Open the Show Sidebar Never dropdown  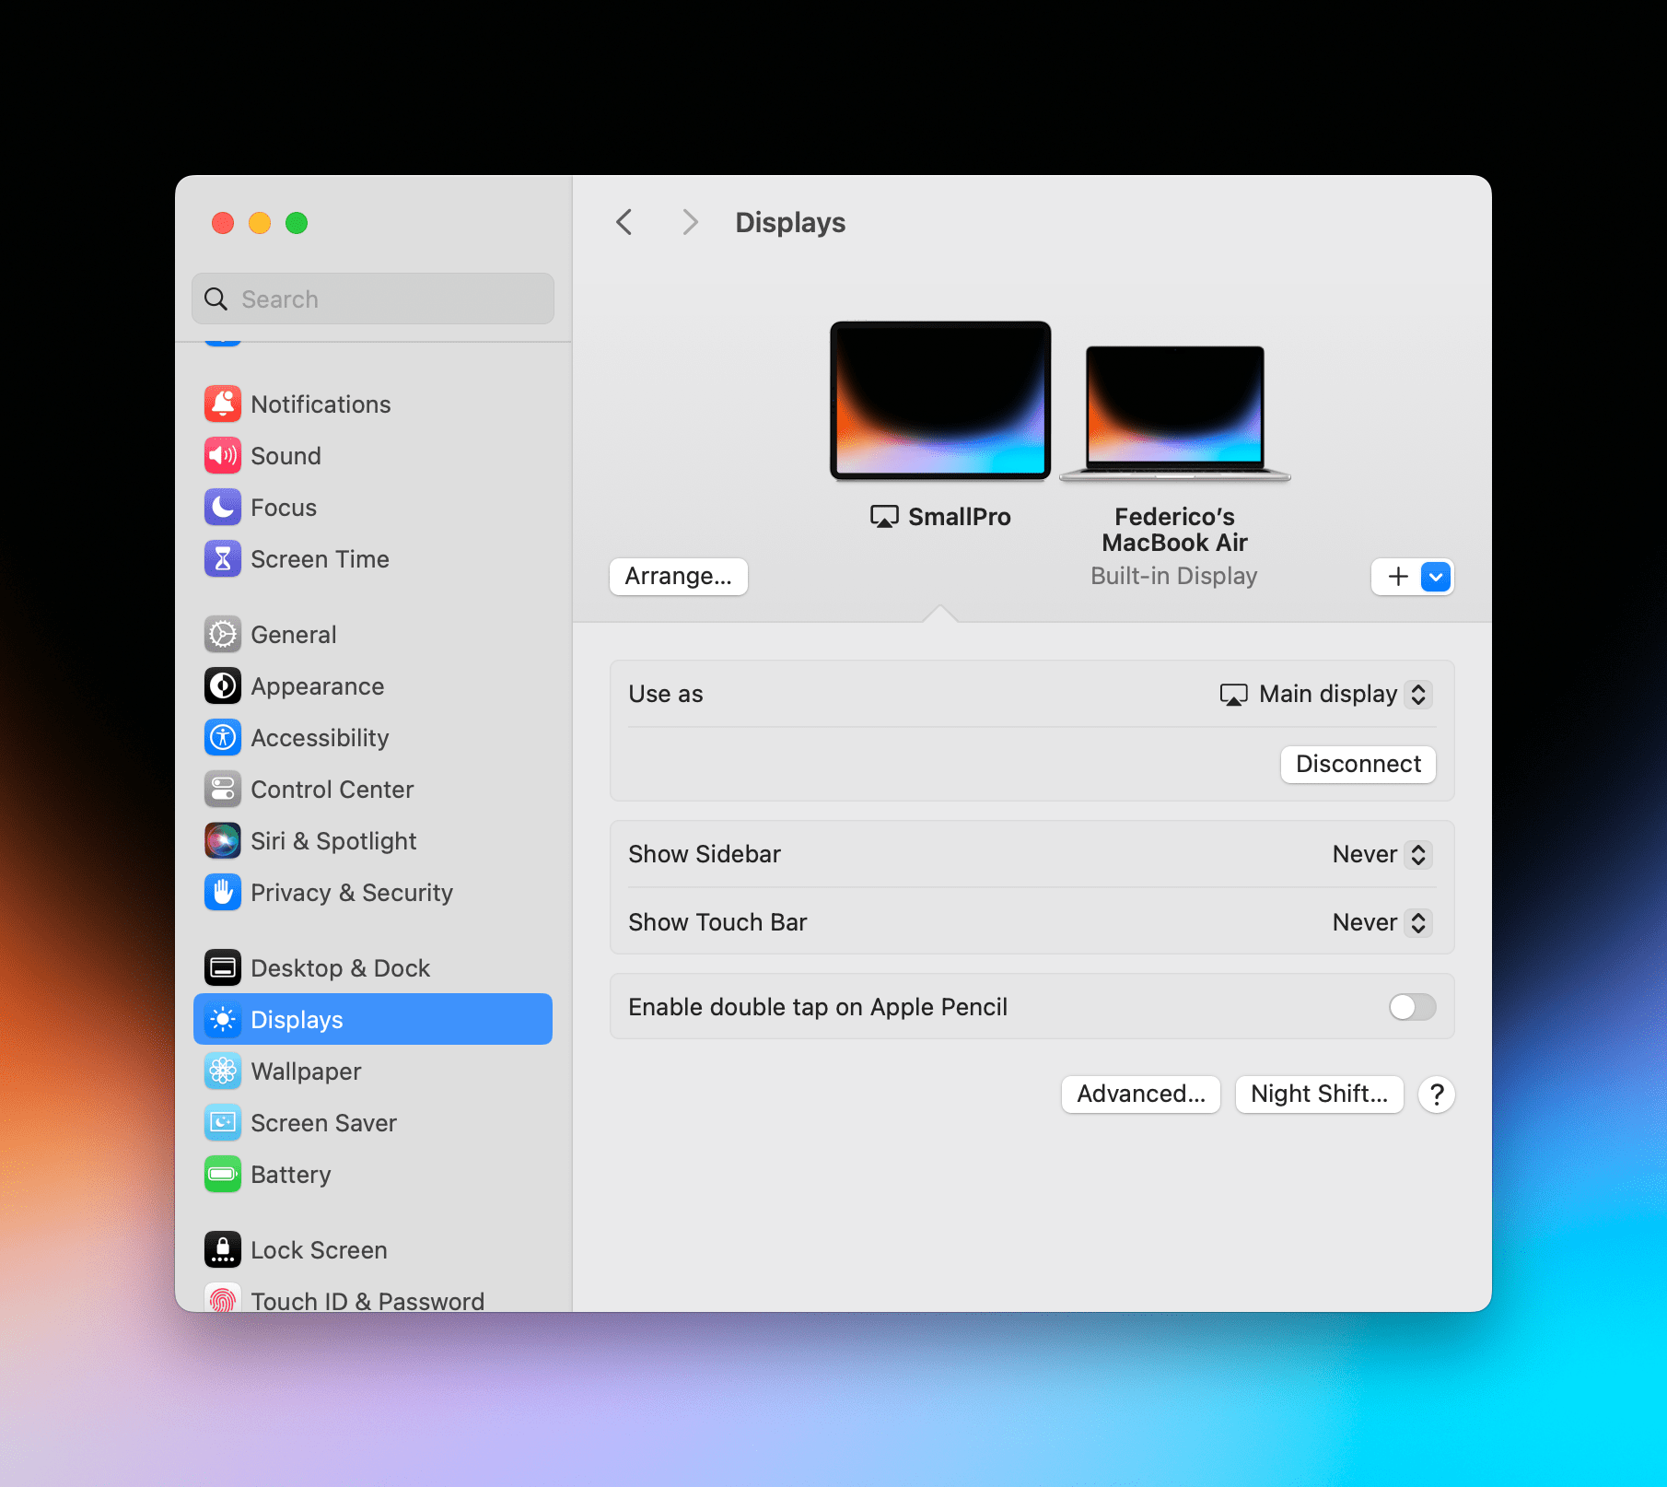tap(1381, 854)
